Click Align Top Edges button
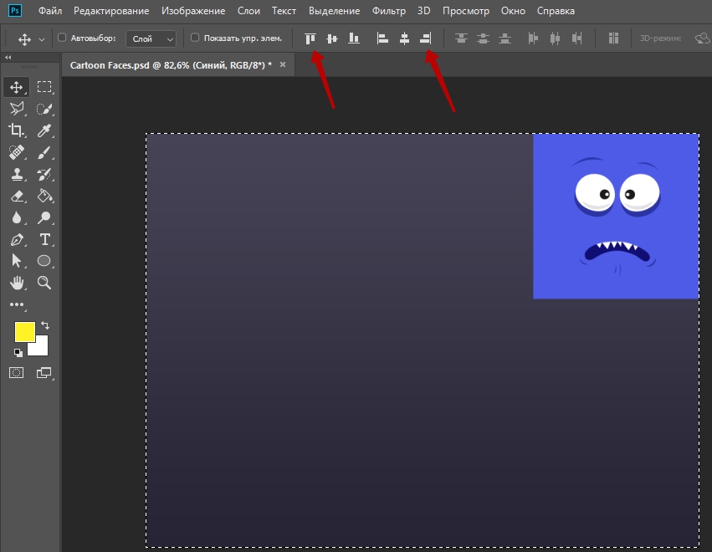Image resolution: width=712 pixels, height=552 pixels. point(310,38)
